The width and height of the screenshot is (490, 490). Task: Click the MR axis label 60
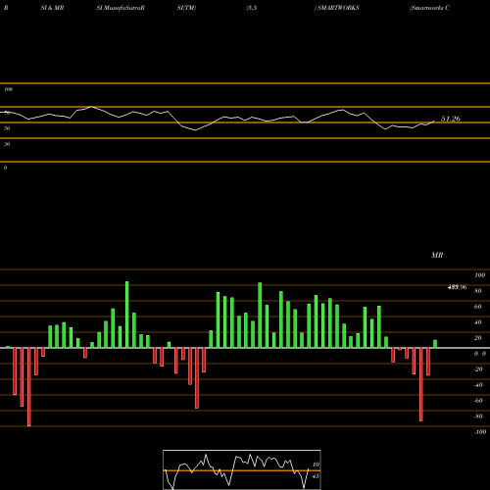click(477, 307)
